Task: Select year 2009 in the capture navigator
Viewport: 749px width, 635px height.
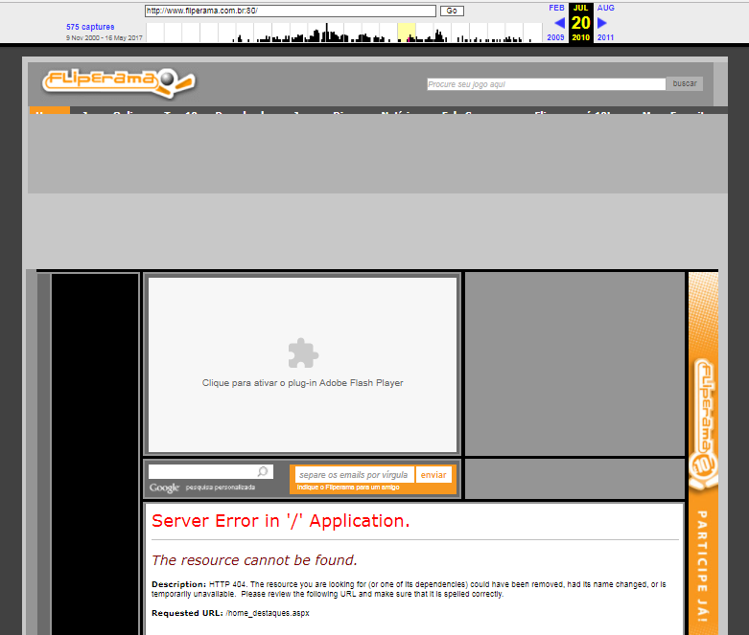Action: click(x=555, y=37)
